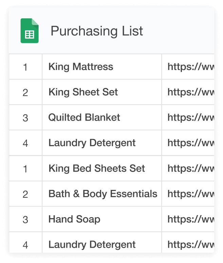Image resolution: width=223 pixels, height=263 pixels.
Task: Click row number 2 beside King Sheet Set
Action: point(25,92)
